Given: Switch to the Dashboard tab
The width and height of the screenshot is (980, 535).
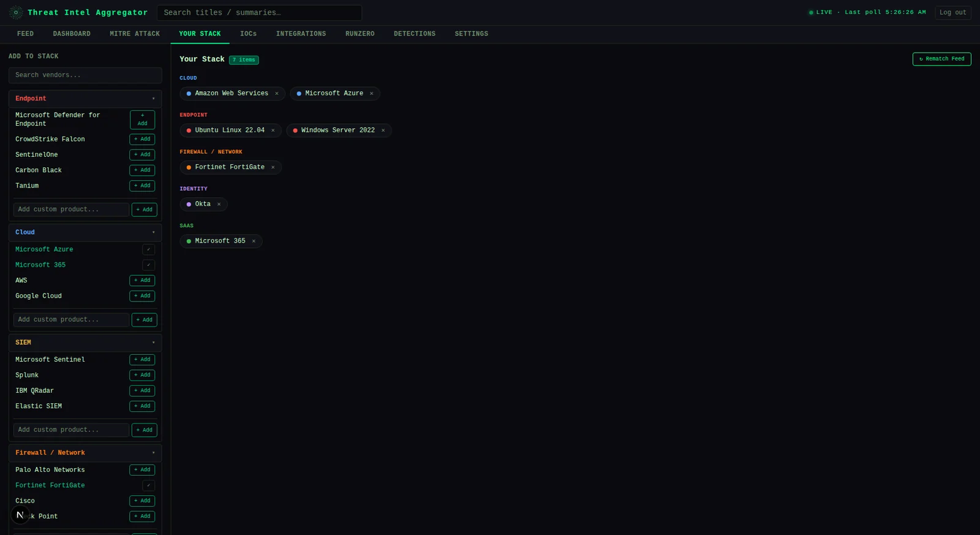Looking at the screenshot, I should pos(72,34).
